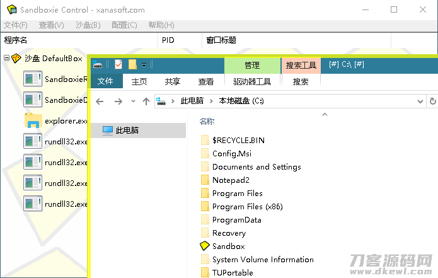Select the SandboxieD process icon
Viewport: 438px width, 278px height.
pyautogui.click(x=33, y=100)
